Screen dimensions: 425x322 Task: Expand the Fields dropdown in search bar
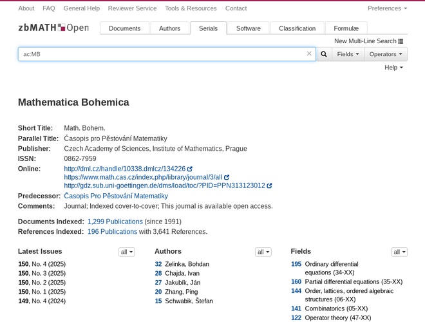348,54
